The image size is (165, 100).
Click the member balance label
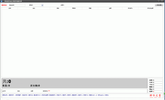click(x=32, y=91)
